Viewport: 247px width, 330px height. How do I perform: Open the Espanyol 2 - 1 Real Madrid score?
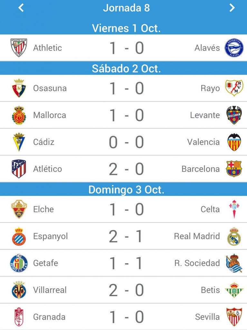pyautogui.click(x=126, y=236)
